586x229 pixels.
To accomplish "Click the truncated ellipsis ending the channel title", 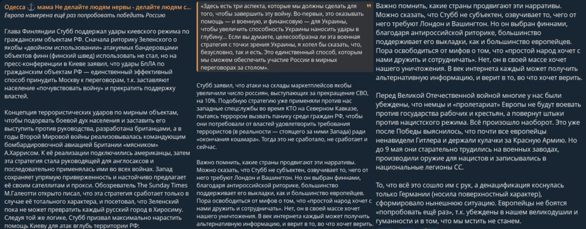I will coord(189,8).
